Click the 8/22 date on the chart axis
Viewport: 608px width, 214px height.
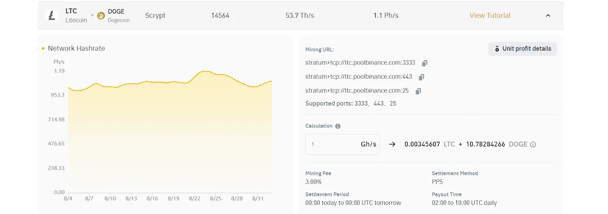click(x=194, y=198)
